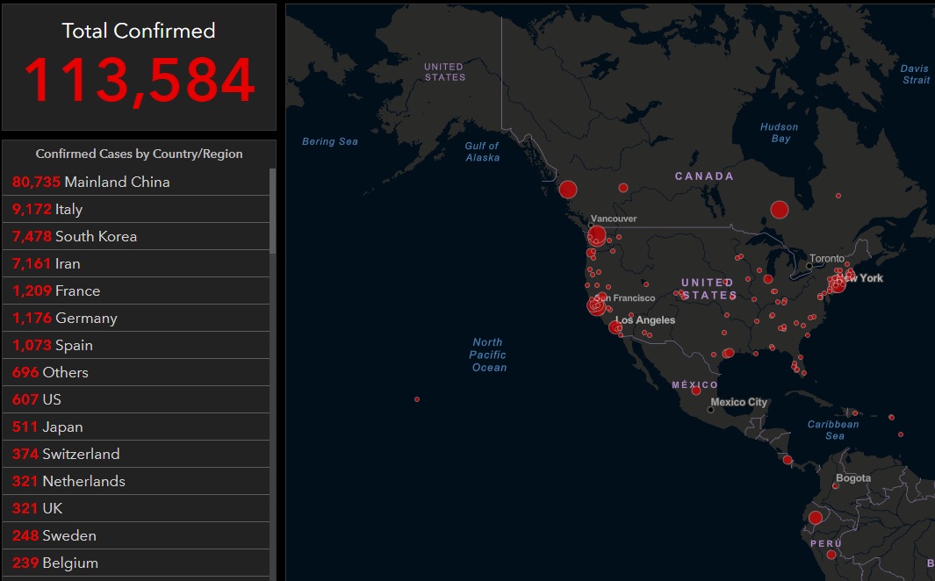Select Iran in the country list
This screenshot has width=935, height=581.
coord(136,263)
